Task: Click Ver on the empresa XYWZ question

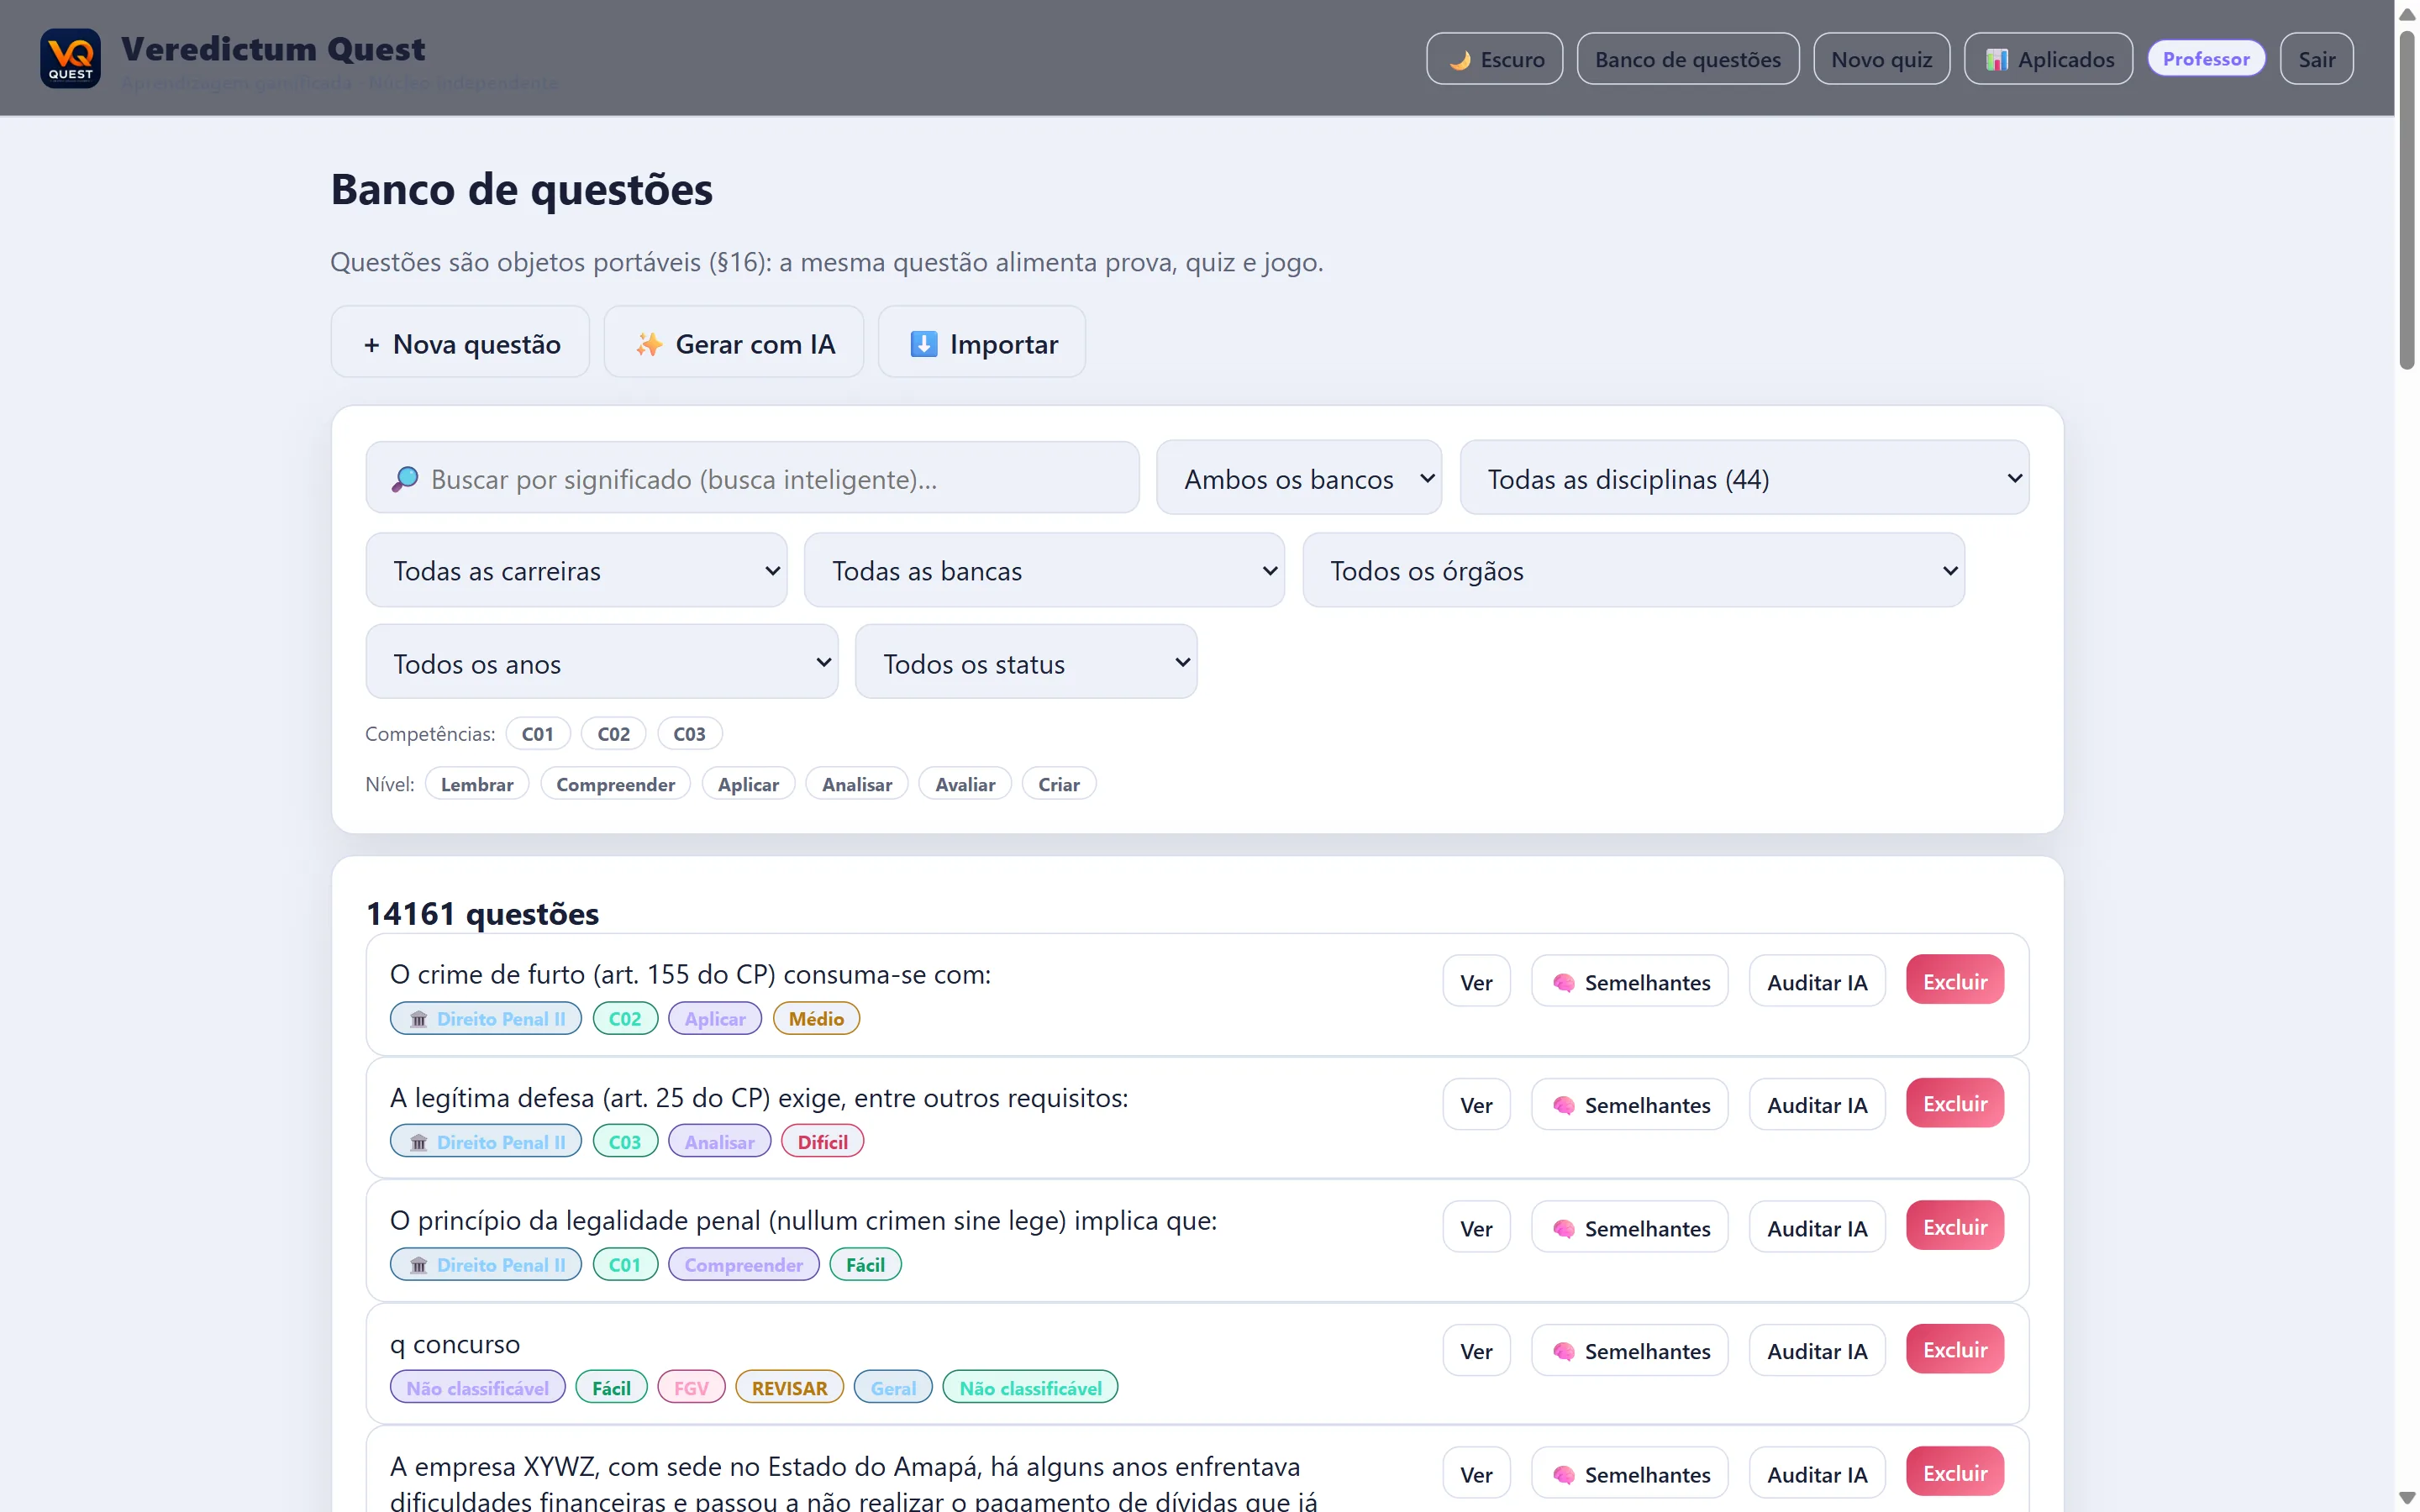Action: point(1476,1473)
